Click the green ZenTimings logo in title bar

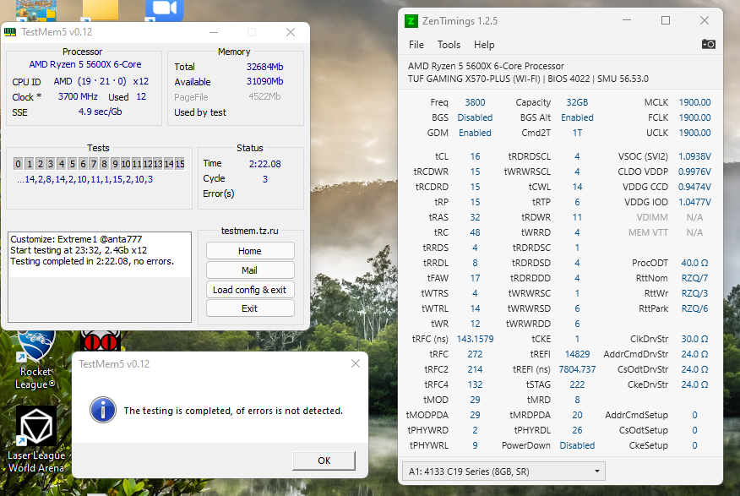[411, 21]
